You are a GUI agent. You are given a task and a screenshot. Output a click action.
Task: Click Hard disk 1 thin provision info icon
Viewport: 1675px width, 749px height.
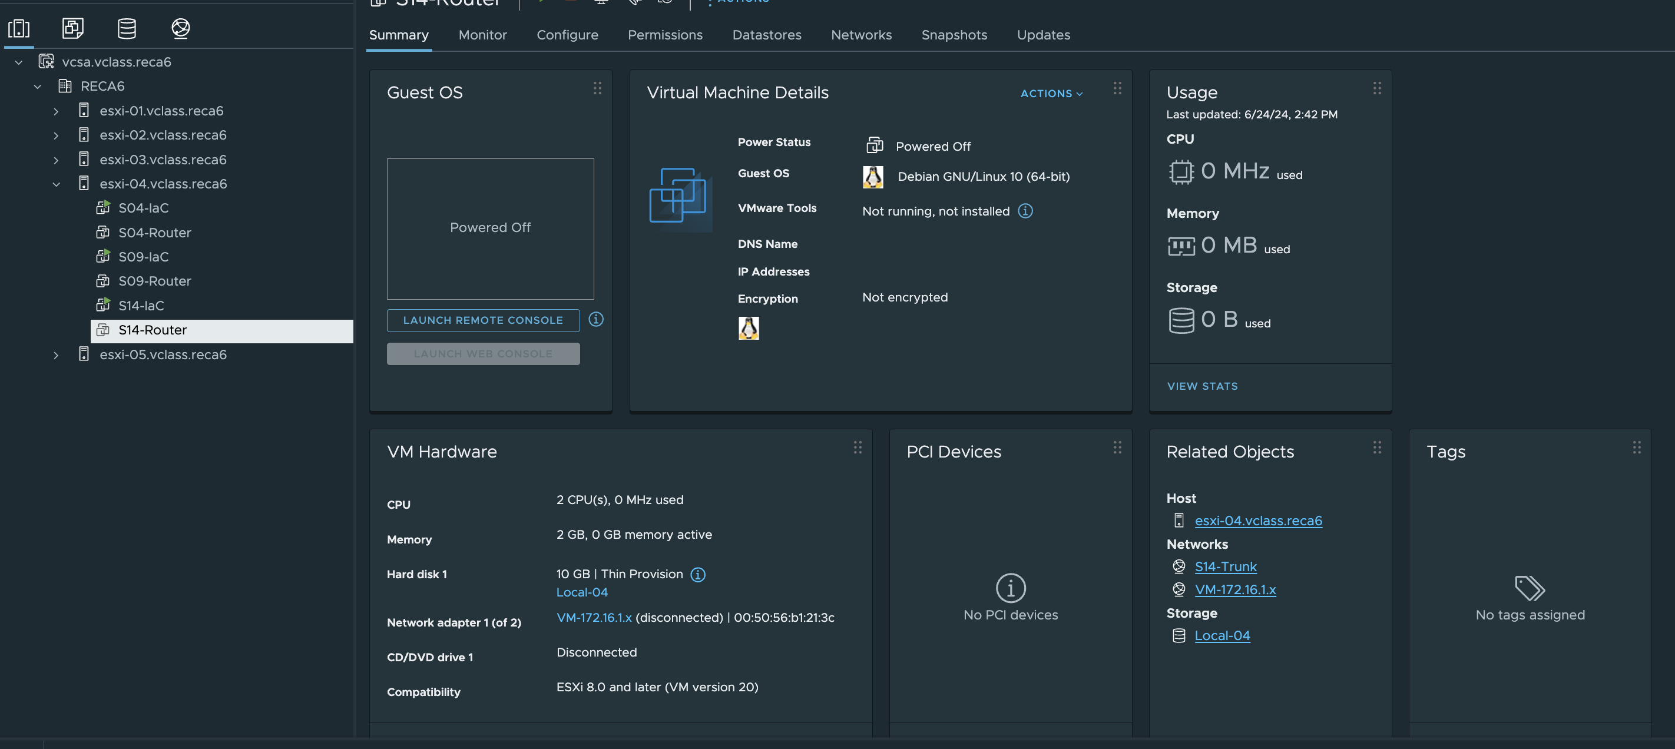pyautogui.click(x=698, y=575)
